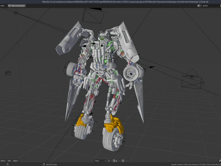Select the yellow left foot armor piece
Viewport: 221px width, 166px height.
pyautogui.click(x=81, y=121)
